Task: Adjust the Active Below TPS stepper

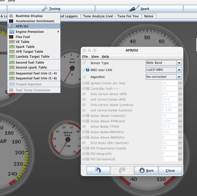Action: pyautogui.click(x=180, y=126)
